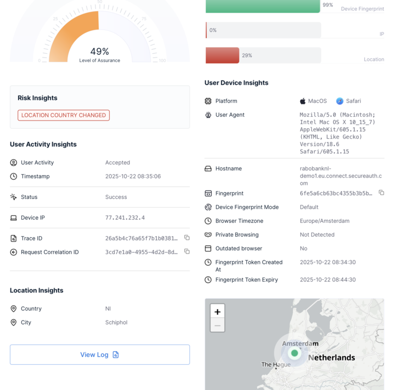Select the fingerprint text 6fe5a6cb63bc4355b3b5b
This screenshot has width=395, height=390.
tap(336, 193)
